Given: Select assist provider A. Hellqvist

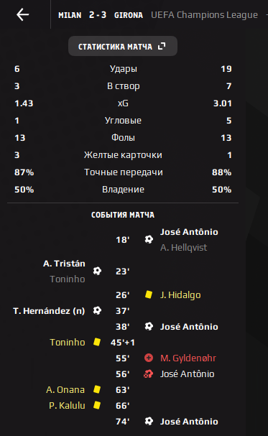Looking at the screenshot, I should [183, 248].
